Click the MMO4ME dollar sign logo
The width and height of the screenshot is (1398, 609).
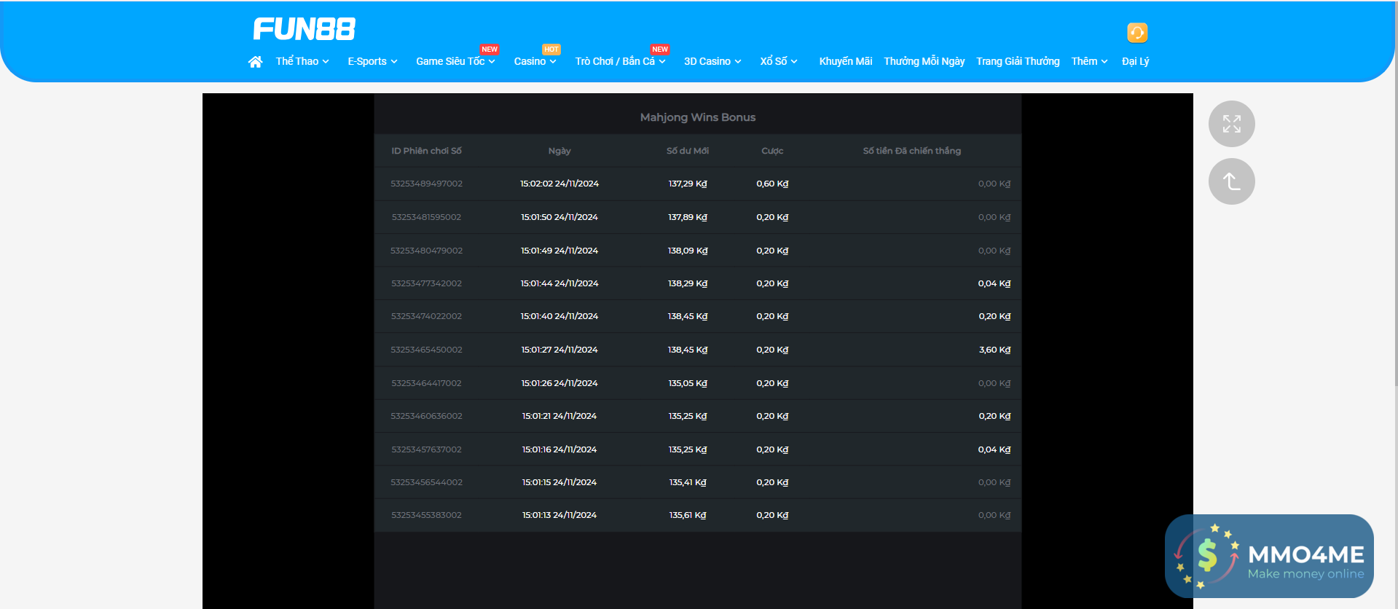[x=1206, y=556]
